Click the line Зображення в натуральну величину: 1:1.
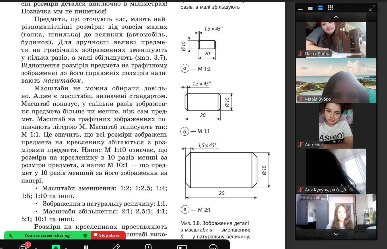Viewport: 387px width, 249px height. tap(105, 204)
